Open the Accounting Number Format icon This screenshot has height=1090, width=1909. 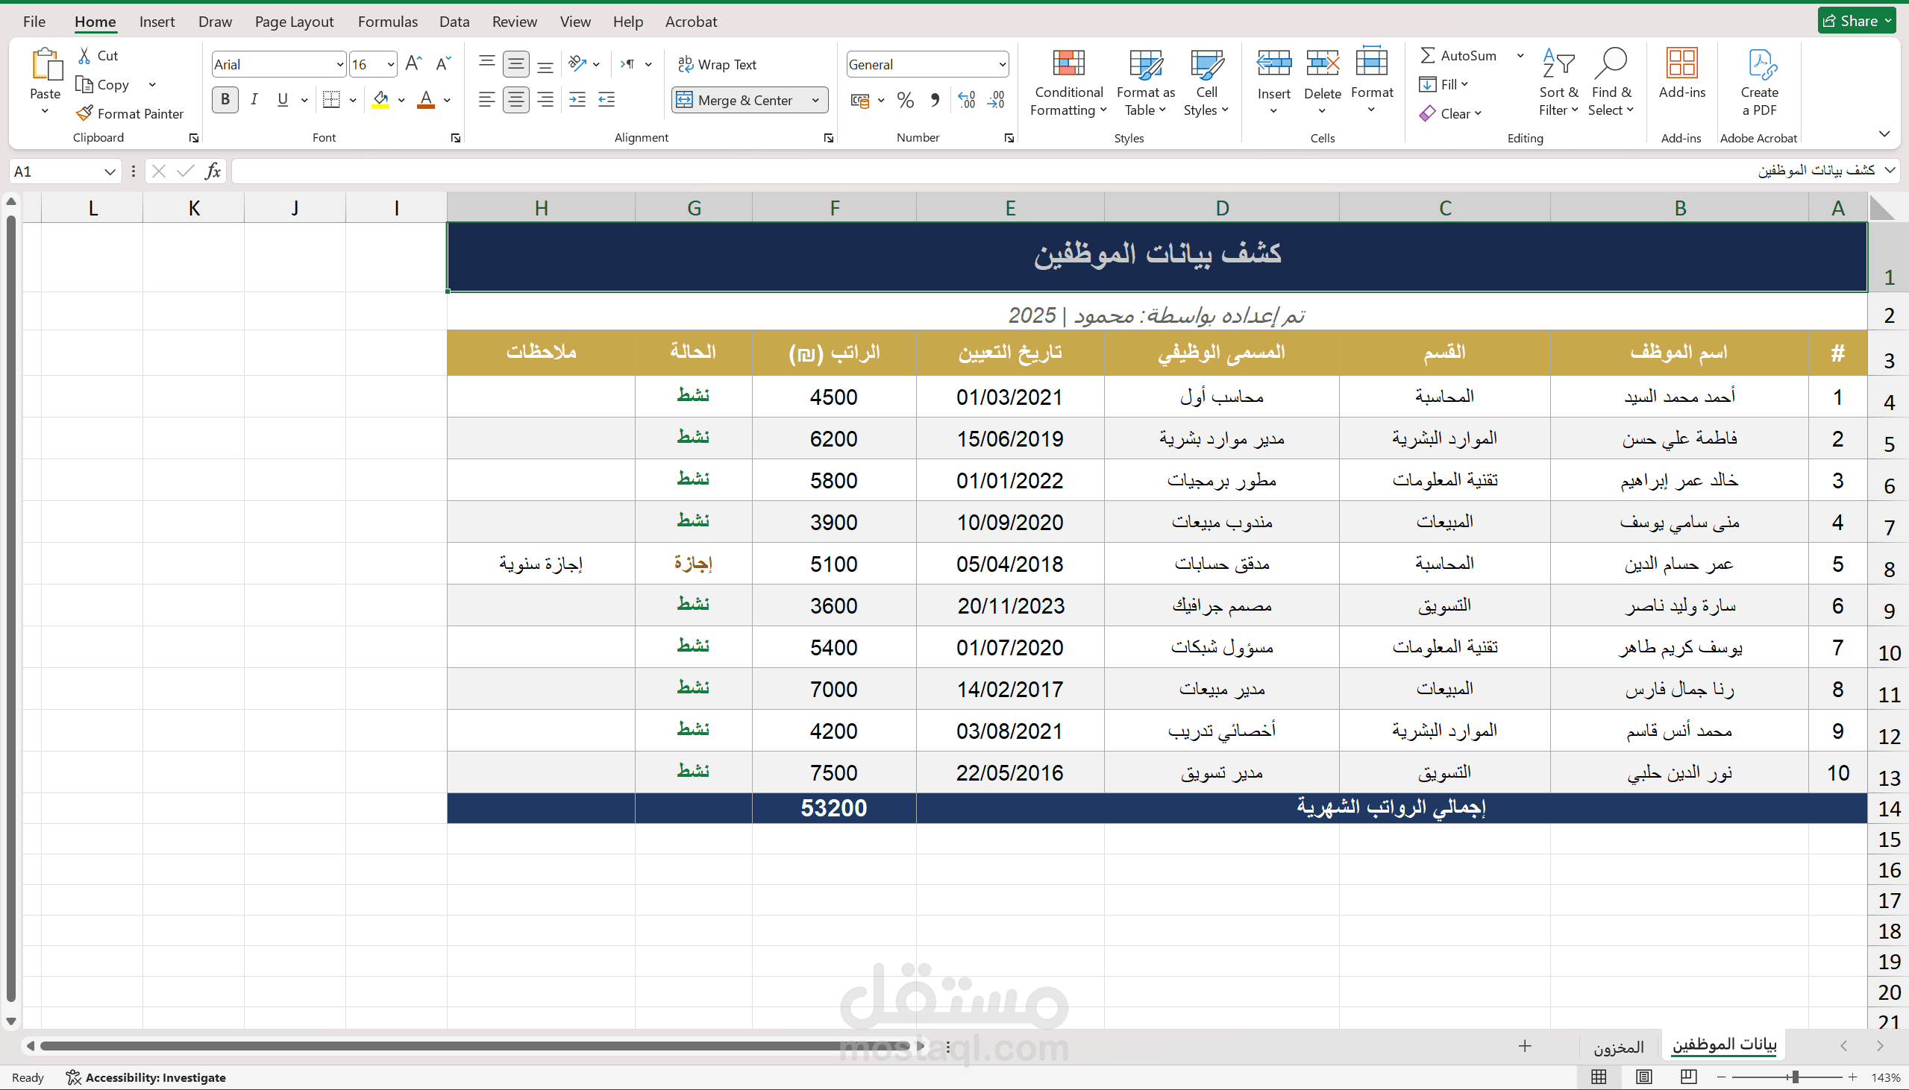click(861, 100)
